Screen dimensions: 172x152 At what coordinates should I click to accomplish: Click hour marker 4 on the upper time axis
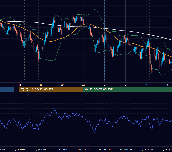point(147,85)
